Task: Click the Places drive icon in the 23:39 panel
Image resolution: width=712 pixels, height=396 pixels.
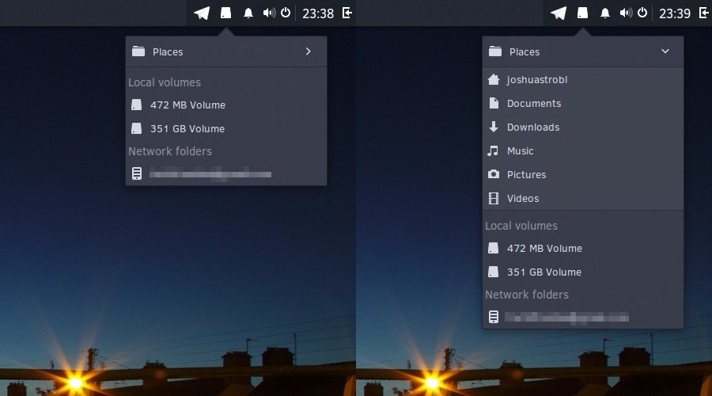Action: [x=582, y=13]
